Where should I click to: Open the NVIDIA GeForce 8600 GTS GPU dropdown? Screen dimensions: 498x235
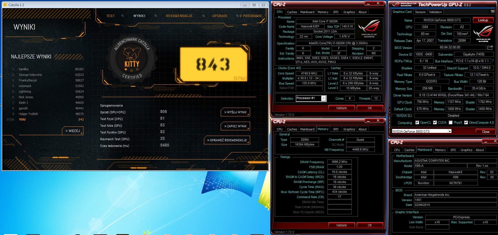[x=450, y=131]
